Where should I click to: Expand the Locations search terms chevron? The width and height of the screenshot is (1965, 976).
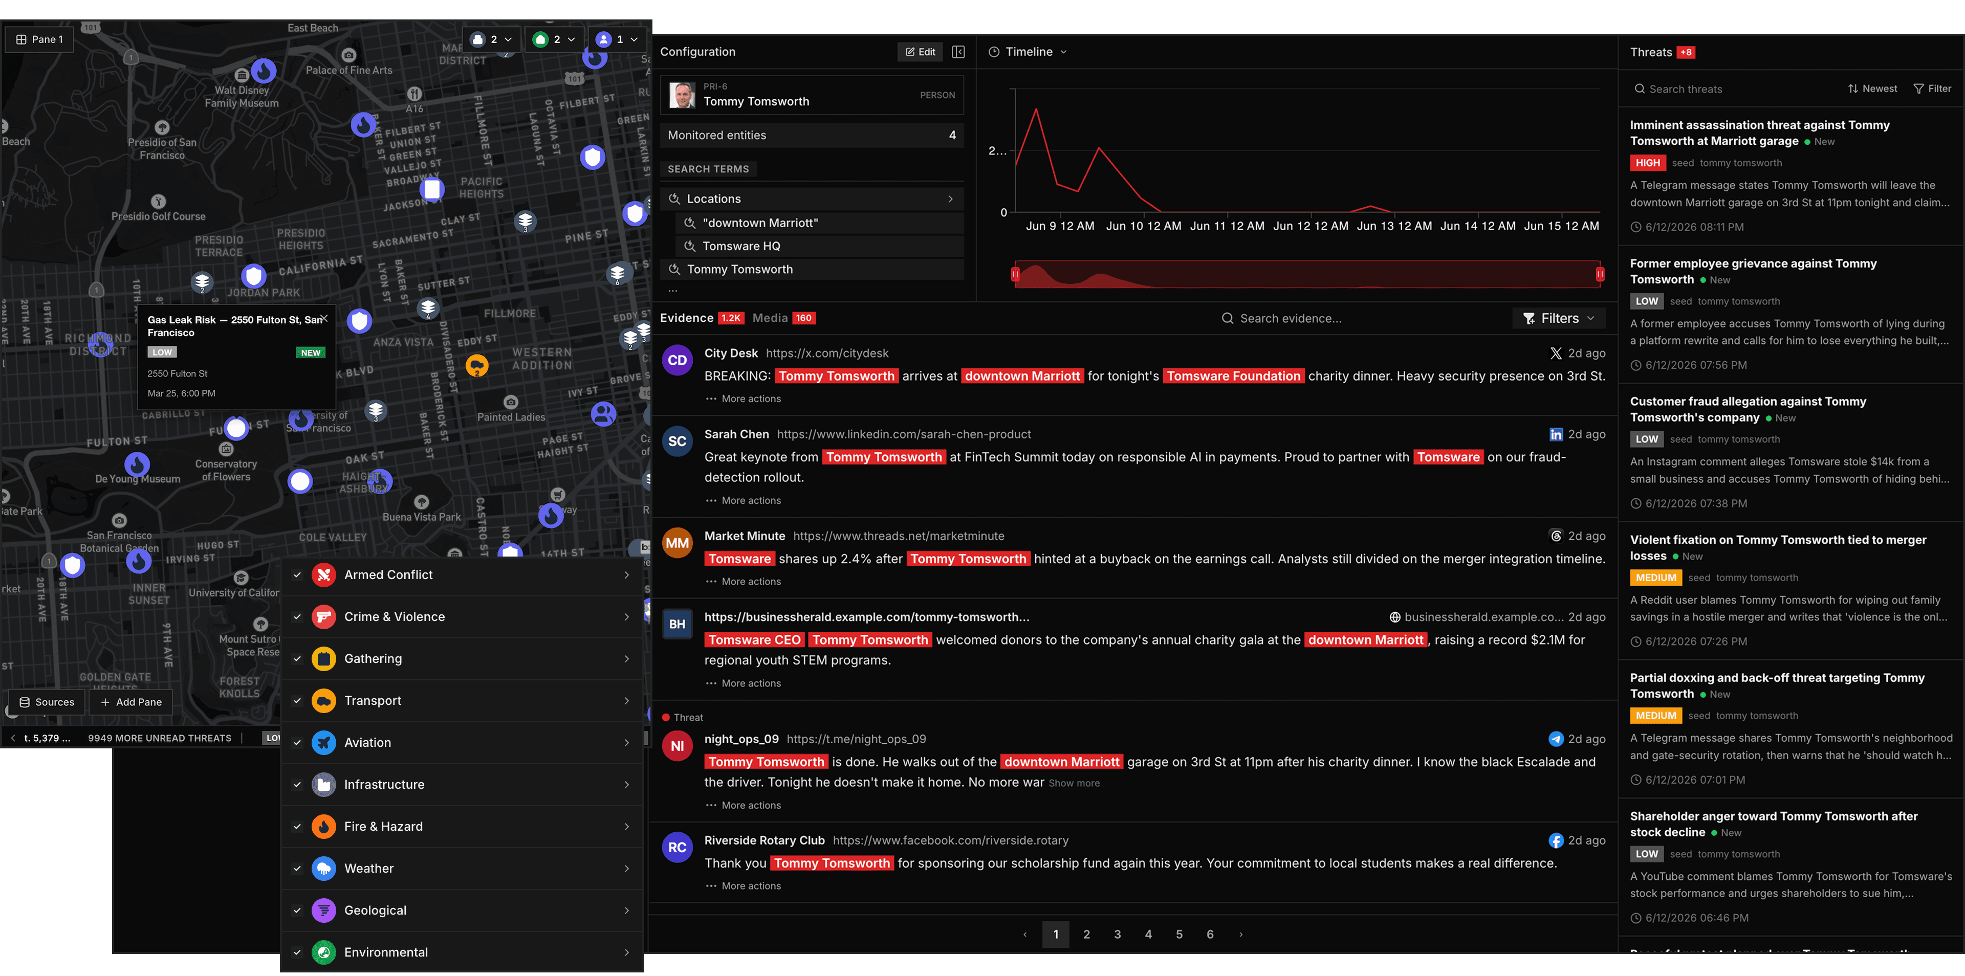click(x=950, y=199)
